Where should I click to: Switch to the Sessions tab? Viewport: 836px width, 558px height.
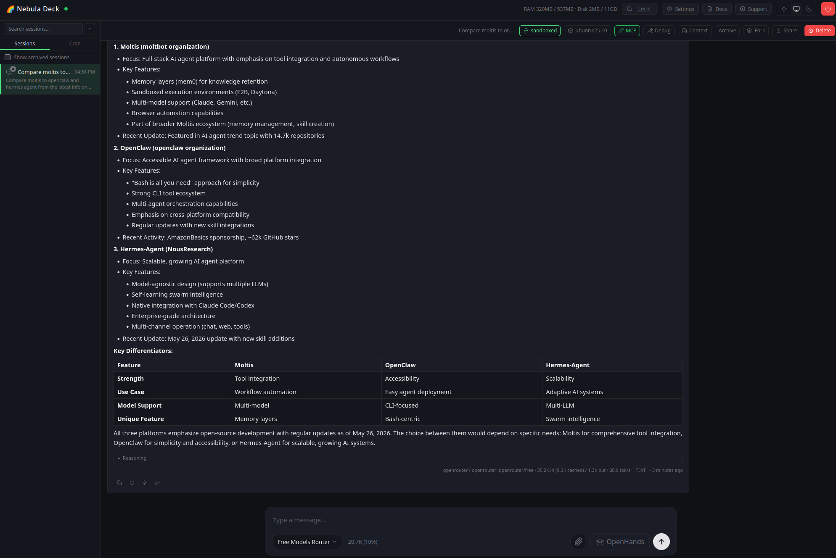point(25,44)
